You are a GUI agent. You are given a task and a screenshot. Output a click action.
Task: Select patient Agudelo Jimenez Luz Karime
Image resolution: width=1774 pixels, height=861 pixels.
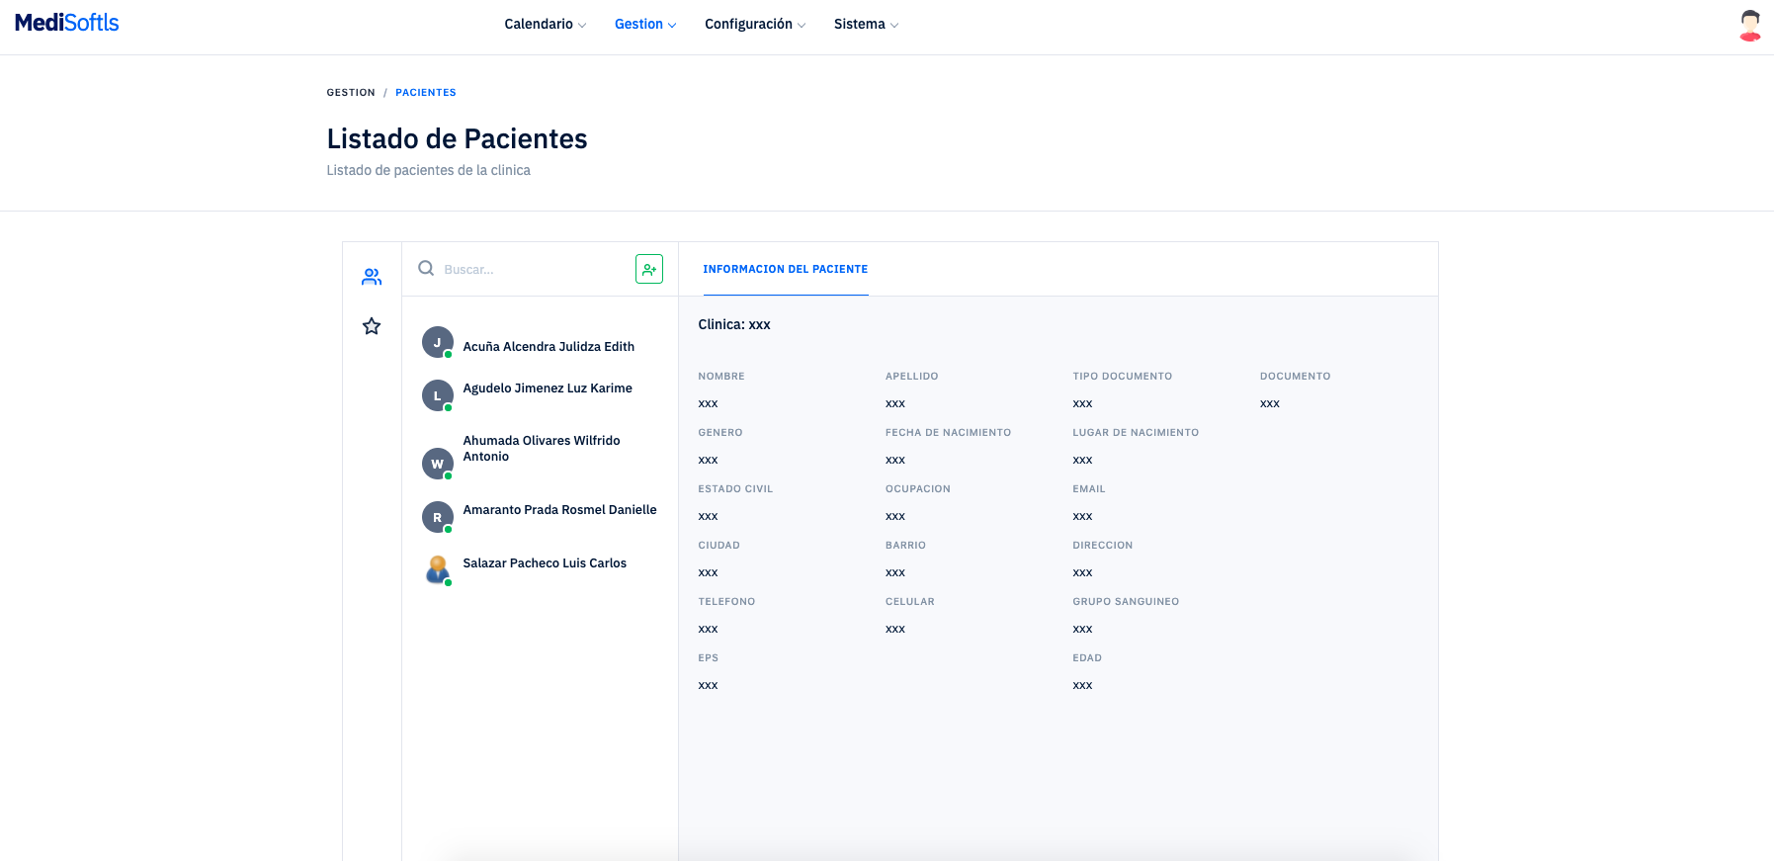pos(548,388)
